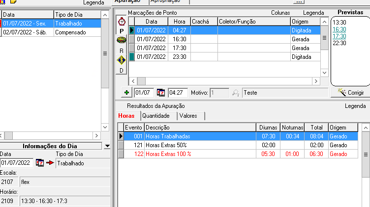
Task: Switch to the Quantidade tab
Action: click(x=156, y=116)
